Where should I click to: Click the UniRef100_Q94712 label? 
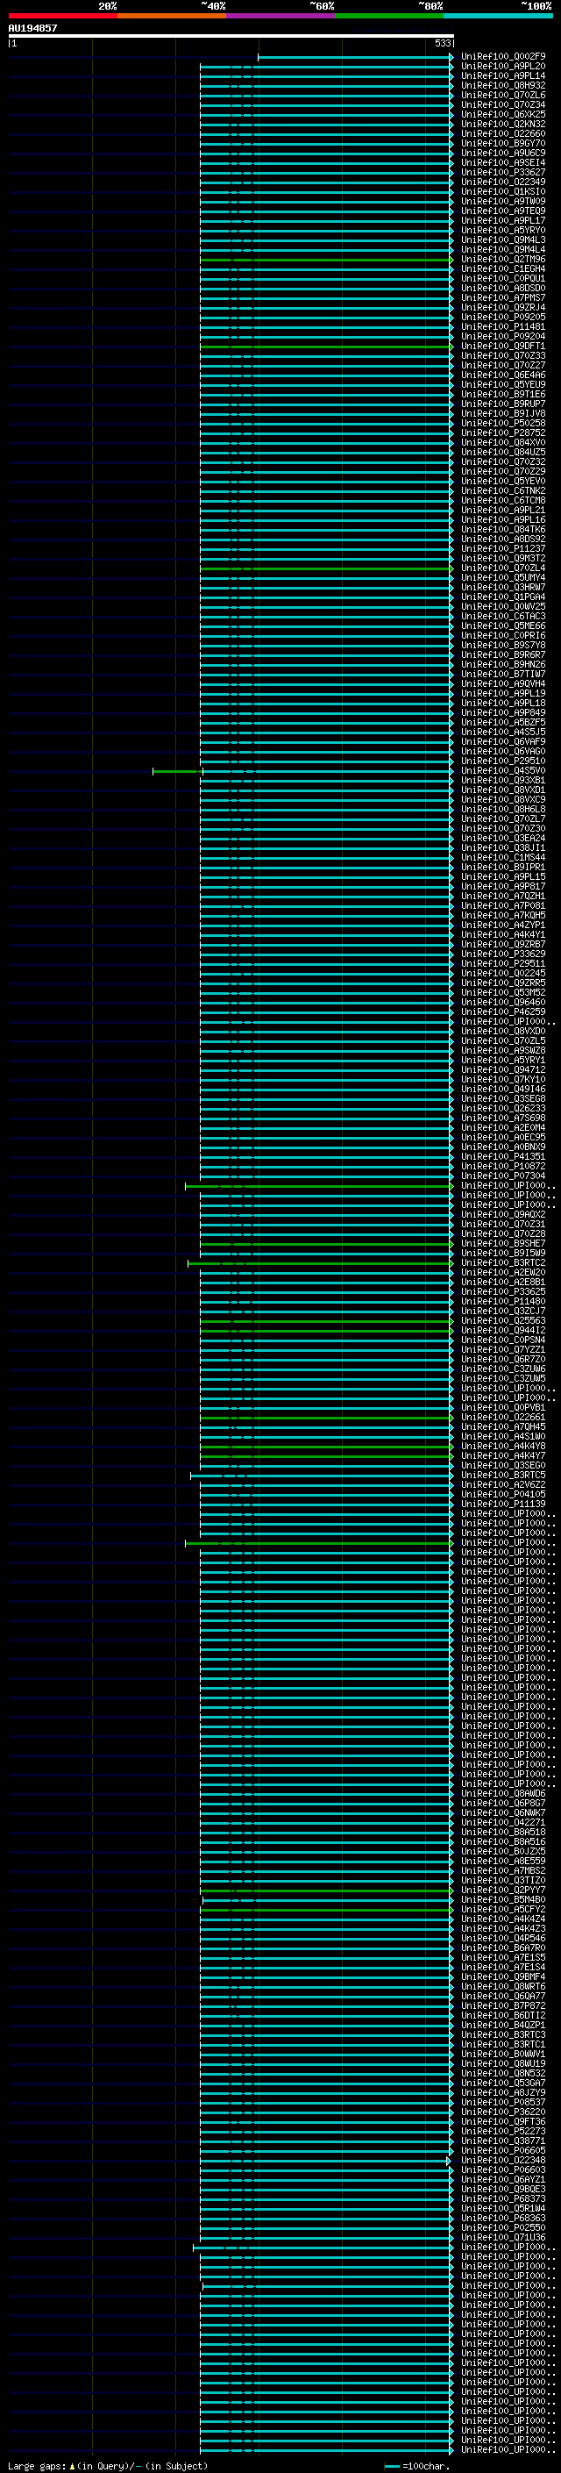tap(502, 1069)
